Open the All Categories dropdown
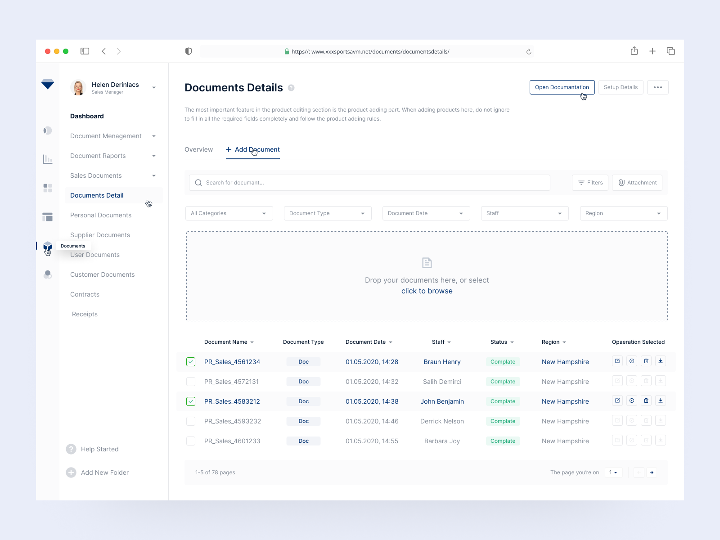The height and width of the screenshot is (540, 720). (229, 213)
